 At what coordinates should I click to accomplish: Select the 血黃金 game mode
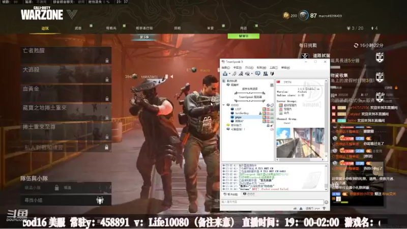66,93
